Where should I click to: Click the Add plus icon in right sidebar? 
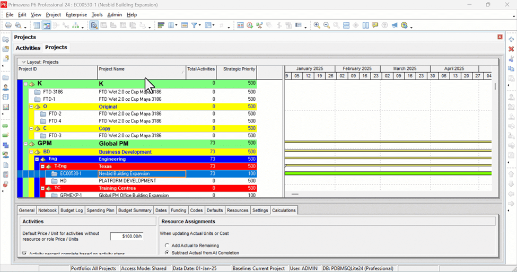click(511, 39)
